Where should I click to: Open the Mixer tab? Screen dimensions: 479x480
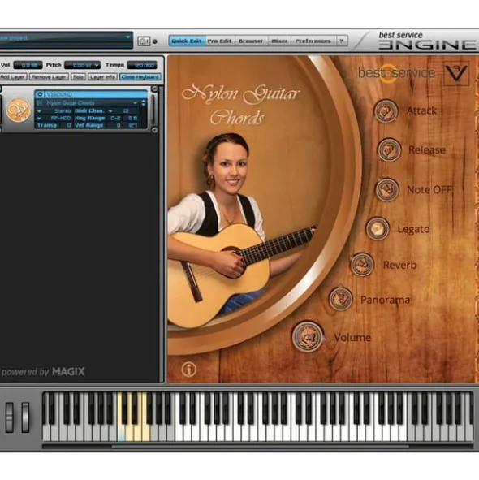pos(279,41)
